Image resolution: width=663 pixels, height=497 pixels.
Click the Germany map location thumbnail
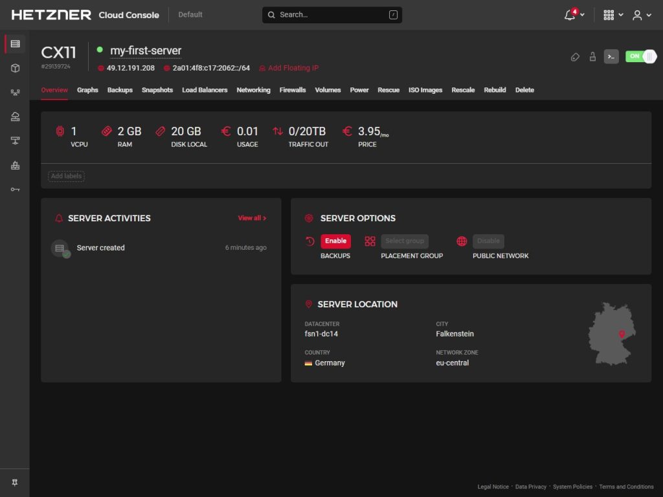click(x=612, y=333)
